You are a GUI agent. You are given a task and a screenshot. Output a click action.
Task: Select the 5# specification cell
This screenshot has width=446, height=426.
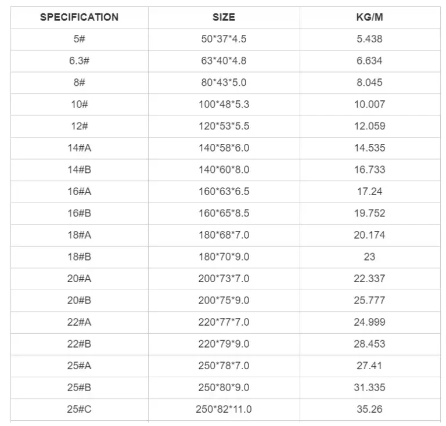(x=79, y=39)
